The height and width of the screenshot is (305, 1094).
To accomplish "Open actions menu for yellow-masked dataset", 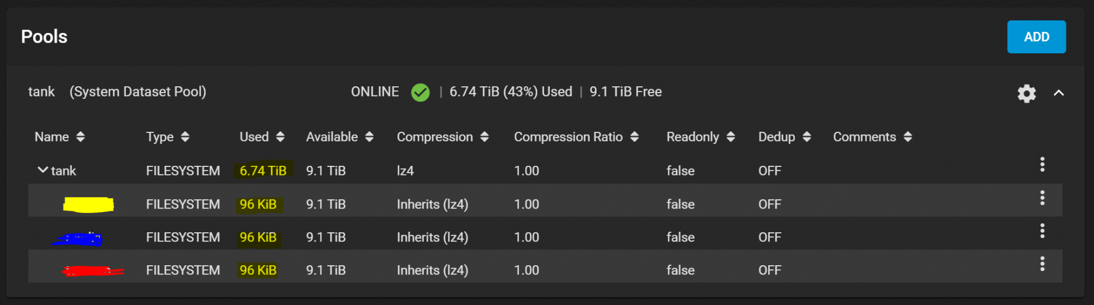I will (1042, 198).
